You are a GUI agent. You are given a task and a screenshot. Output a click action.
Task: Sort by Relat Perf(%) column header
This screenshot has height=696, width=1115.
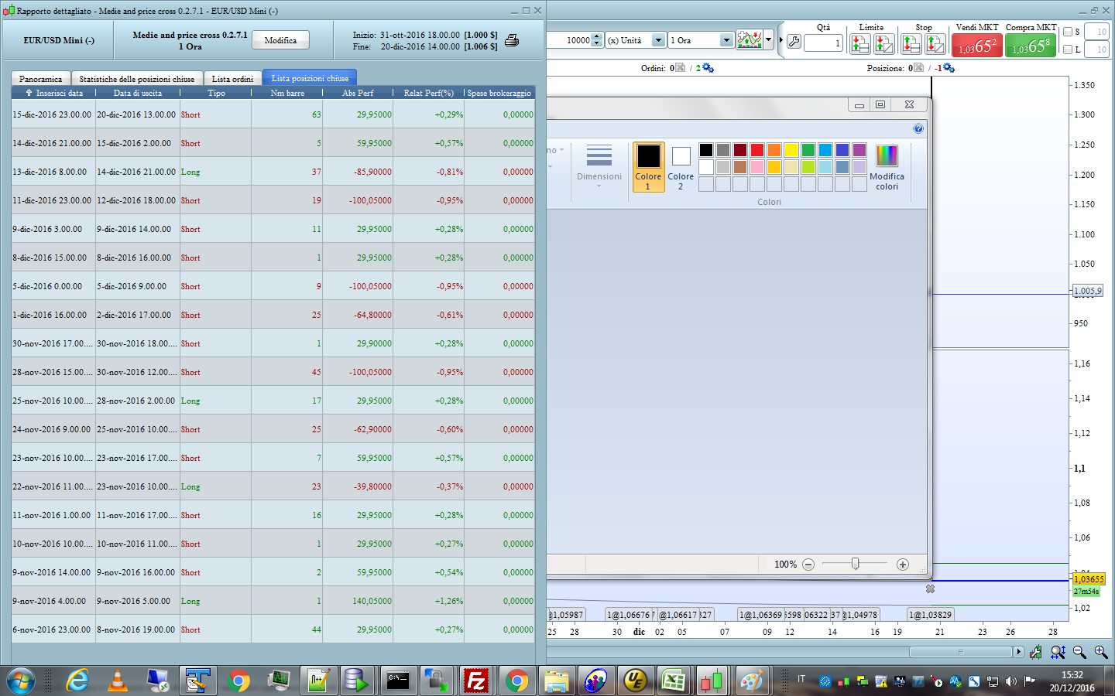428,93
